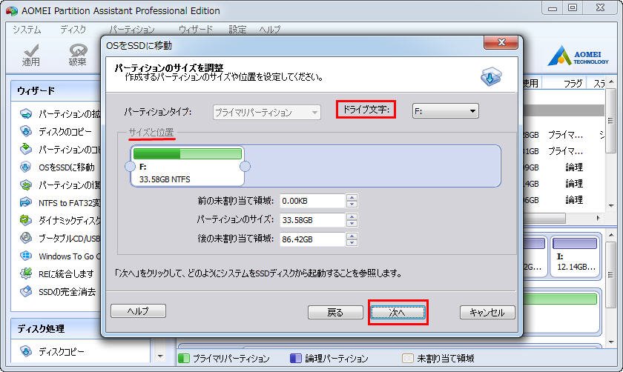Click the Windows To Go wizard icon

(26, 256)
